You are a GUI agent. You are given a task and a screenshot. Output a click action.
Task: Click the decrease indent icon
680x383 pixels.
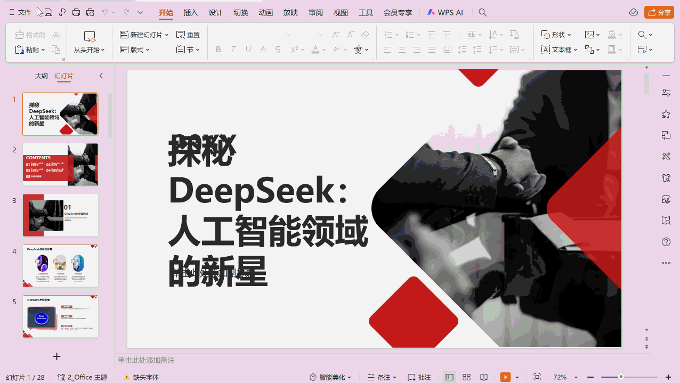click(x=432, y=35)
